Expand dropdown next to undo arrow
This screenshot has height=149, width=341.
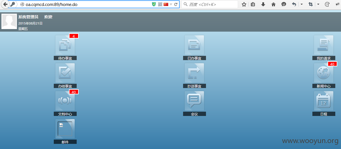click(302, 4)
